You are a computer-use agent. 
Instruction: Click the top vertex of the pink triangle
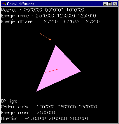pos(56,45)
